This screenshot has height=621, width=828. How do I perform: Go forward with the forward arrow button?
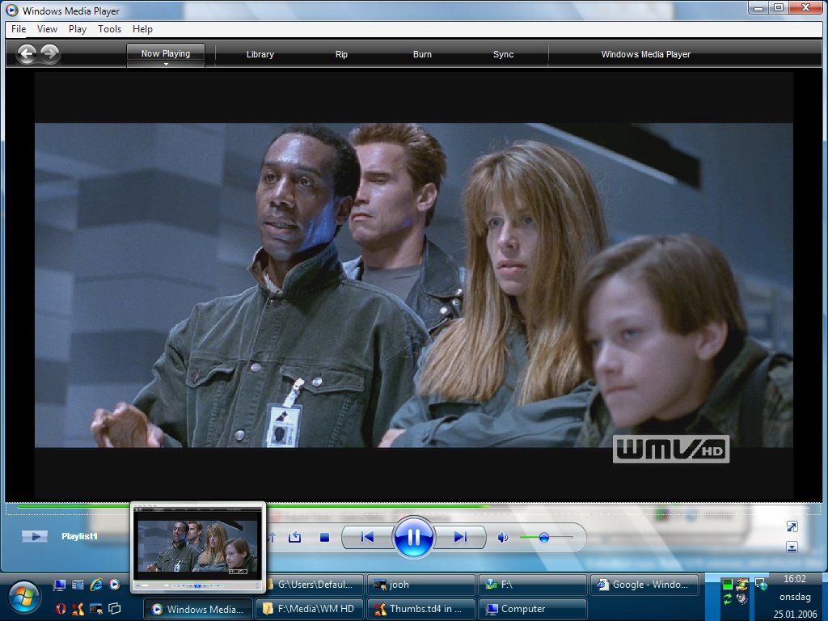49,53
